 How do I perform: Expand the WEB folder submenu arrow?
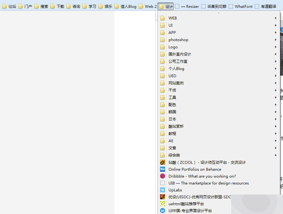click(275, 18)
